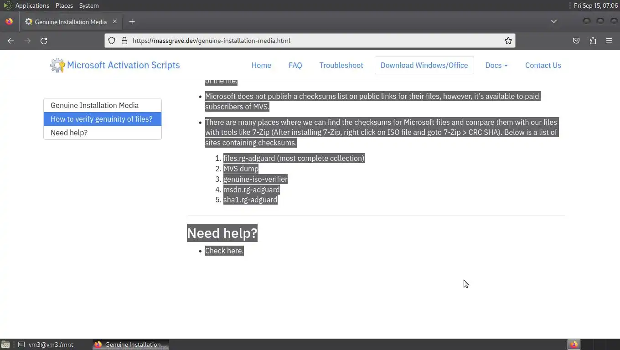Open the Save to Pocket icon
The height and width of the screenshot is (350, 620).
[x=576, y=41]
